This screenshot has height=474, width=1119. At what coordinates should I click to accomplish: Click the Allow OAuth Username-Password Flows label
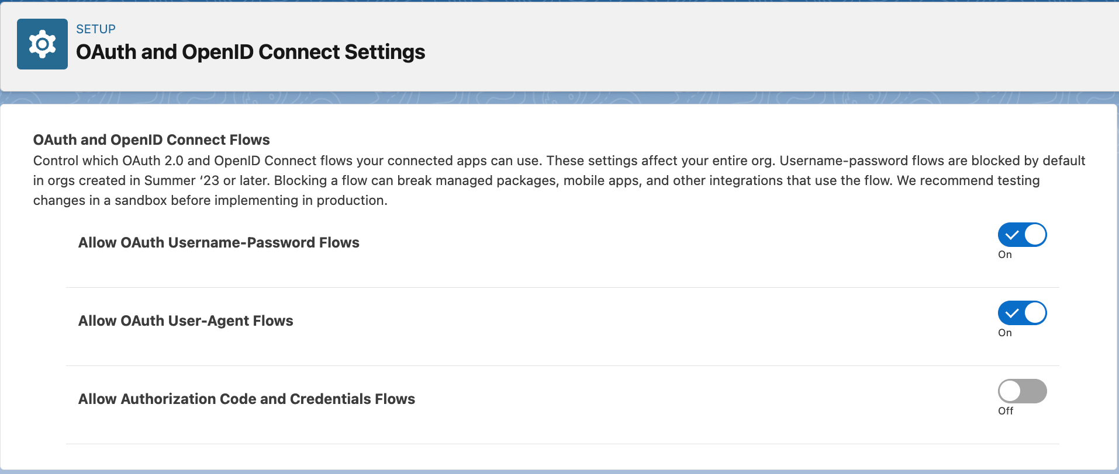(219, 243)
